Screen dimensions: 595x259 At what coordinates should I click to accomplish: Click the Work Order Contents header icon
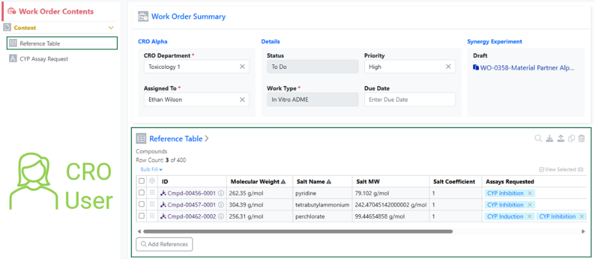click(12, 11)
